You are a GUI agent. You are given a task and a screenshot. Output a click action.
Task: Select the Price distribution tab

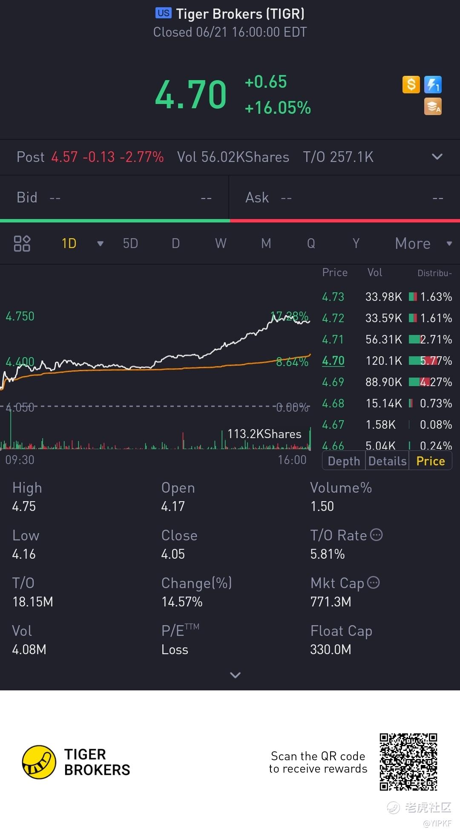click(431, 461)
